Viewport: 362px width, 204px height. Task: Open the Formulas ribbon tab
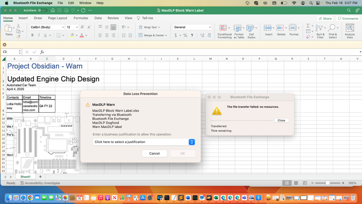(81, 18)
